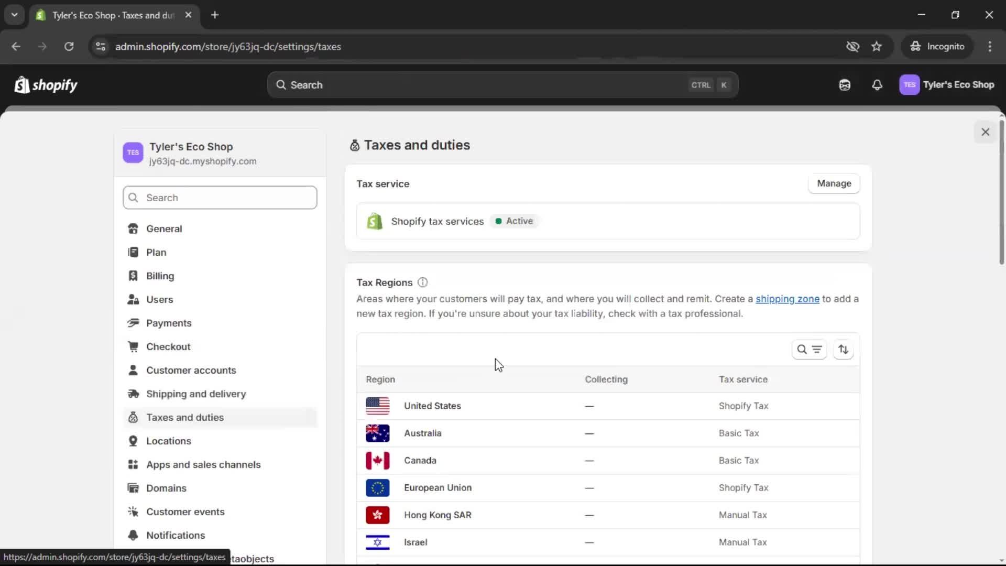
Task: Click the Shopify logo in the top bar
Action: (46, 85)
